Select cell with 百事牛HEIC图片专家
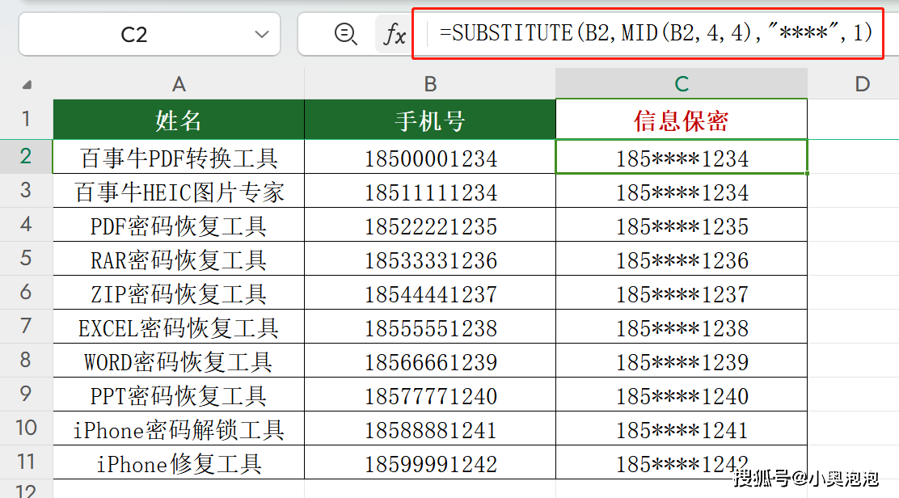Screen dimensions: 899x498 179,192
